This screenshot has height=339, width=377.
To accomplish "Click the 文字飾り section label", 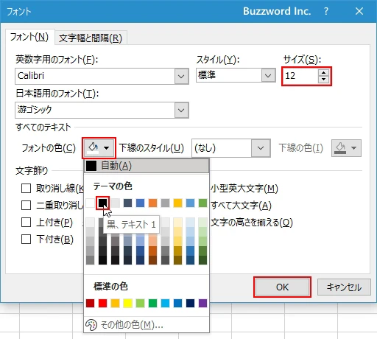I will (x=32, y=170).
